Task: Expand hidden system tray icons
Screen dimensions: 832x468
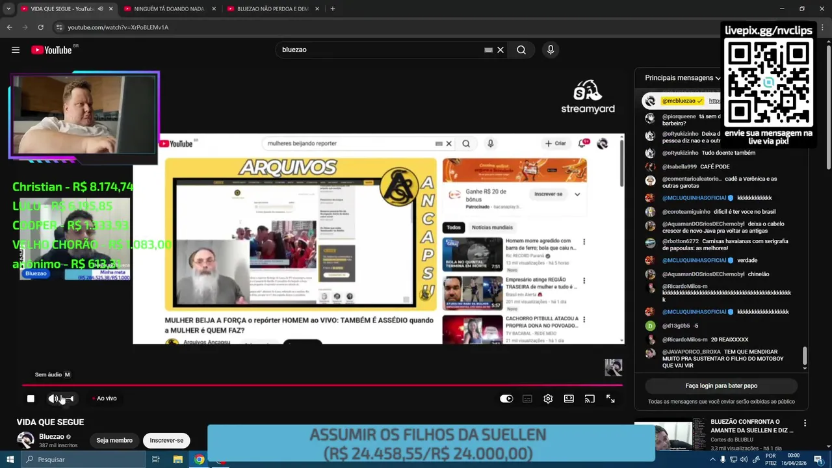Action: 713,460
